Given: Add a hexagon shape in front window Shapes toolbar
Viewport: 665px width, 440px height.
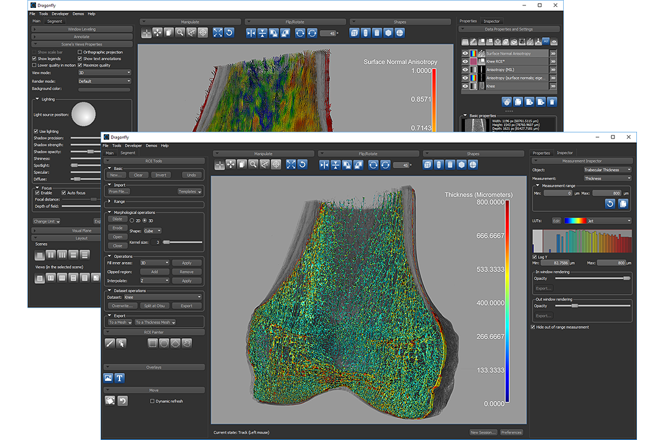Looking at the screenshot, I should tap(461, 165).
